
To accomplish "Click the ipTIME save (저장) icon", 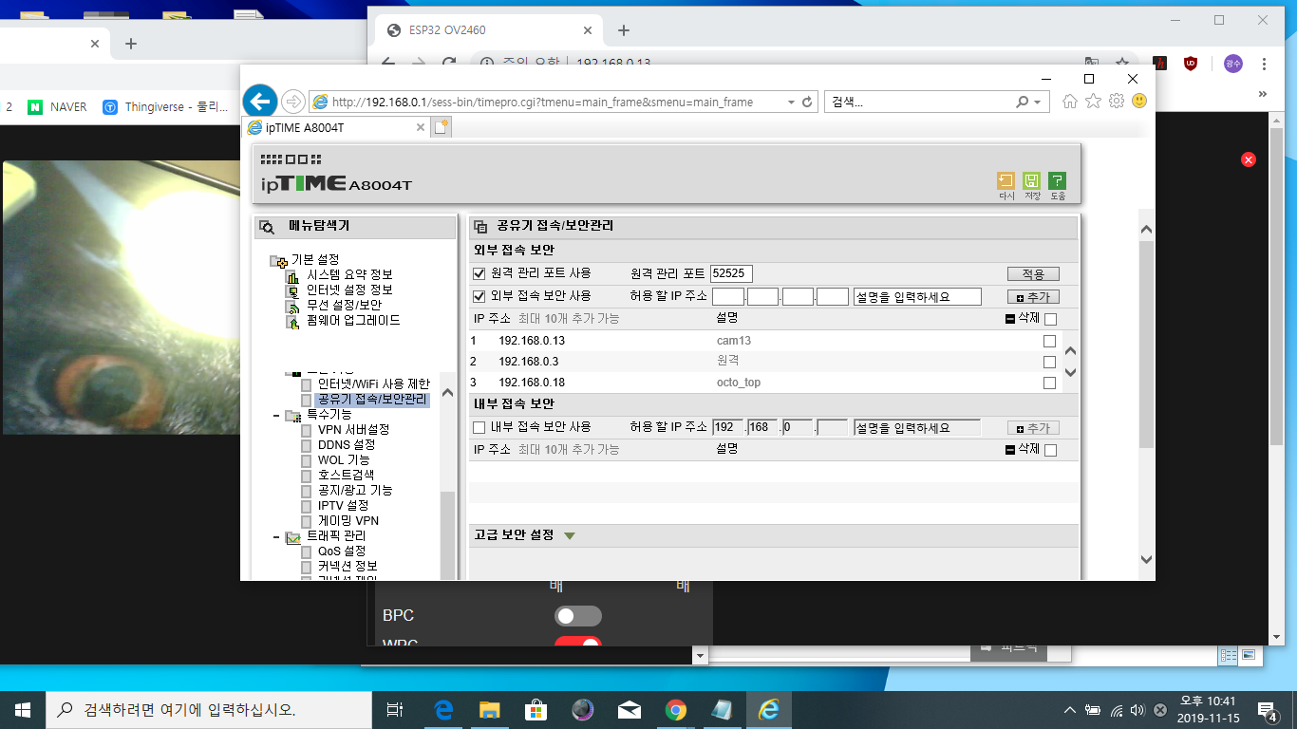I will tap(1032, 180).
